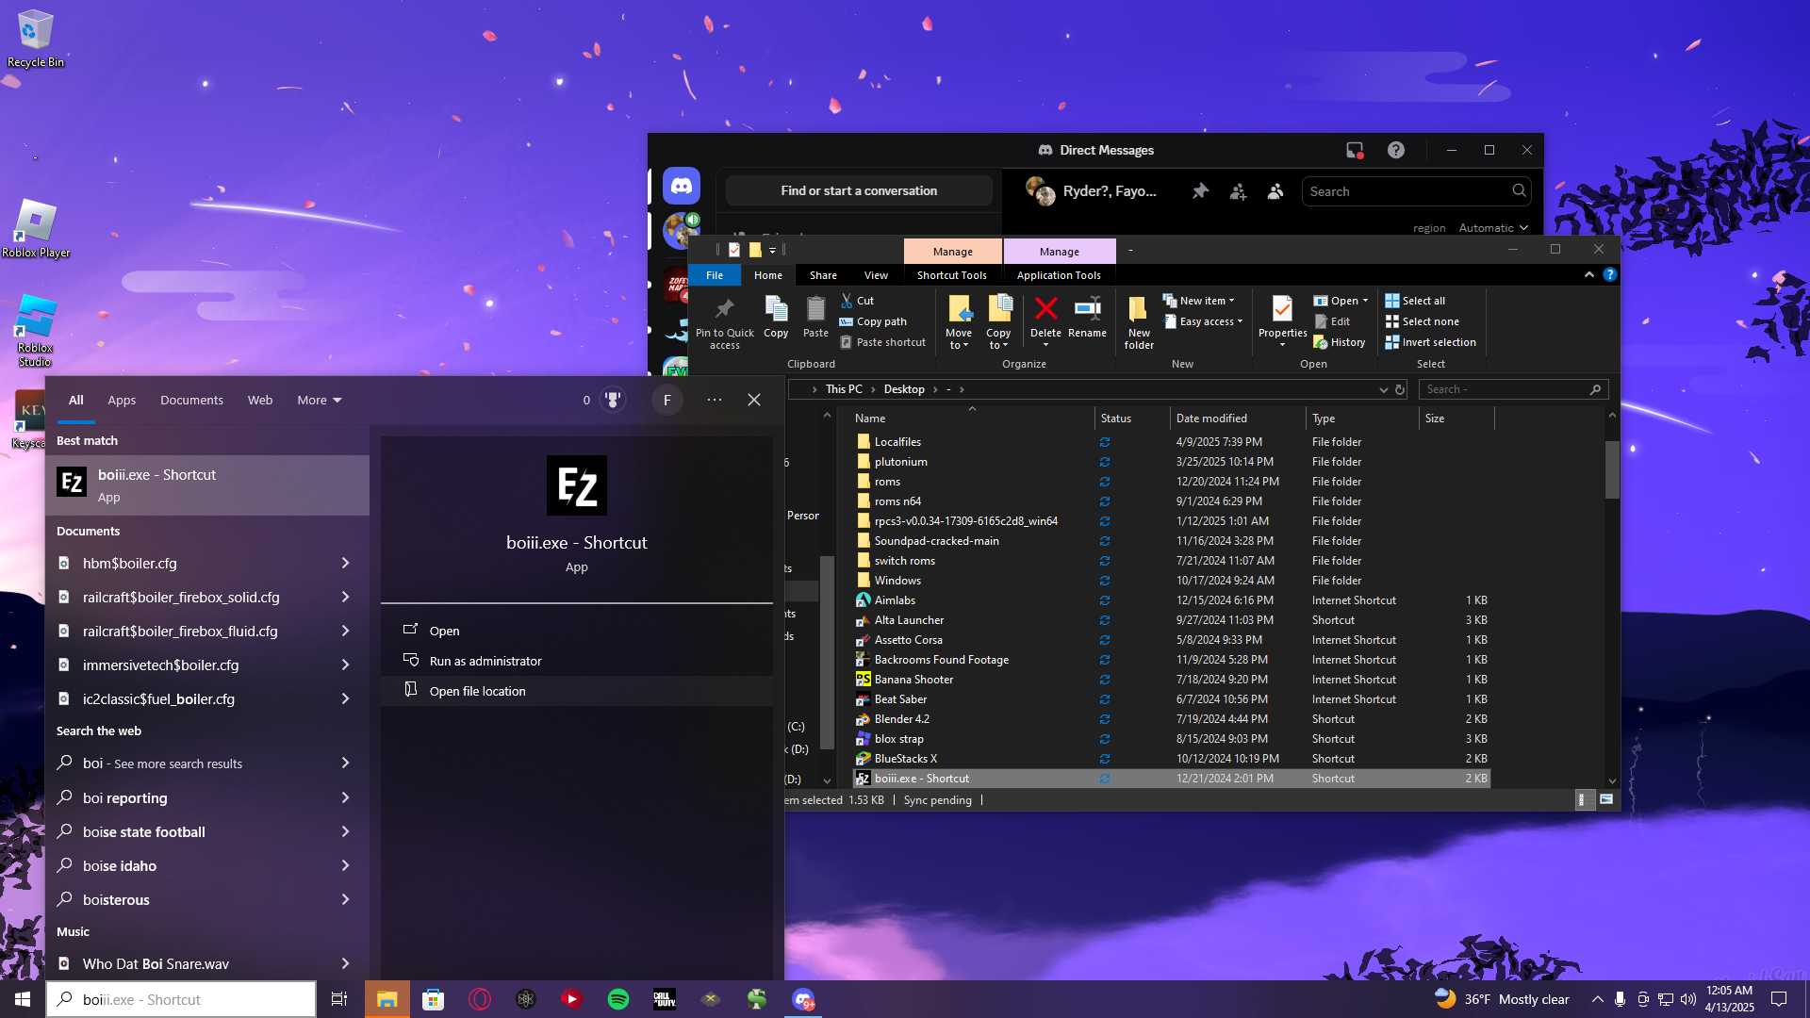Open Microsoft Store from the taskbar
Viewport: 1810px width, 1018px height.
[x=433, y=999]
